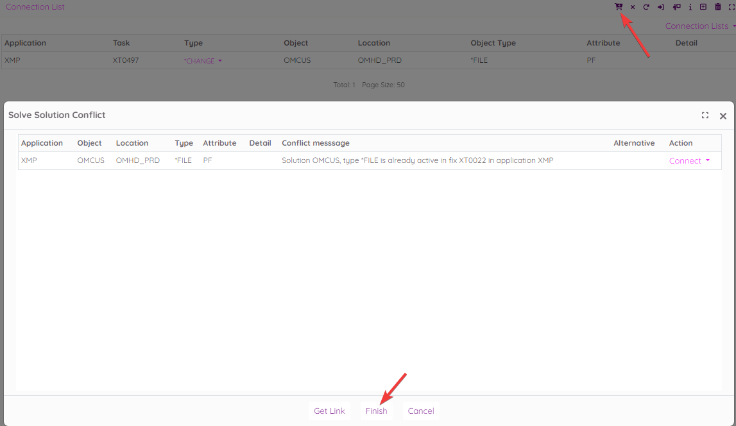Click the X icon in the Connection List toolbar
This screenshot has width=736, height=426.
coord(633,7)
